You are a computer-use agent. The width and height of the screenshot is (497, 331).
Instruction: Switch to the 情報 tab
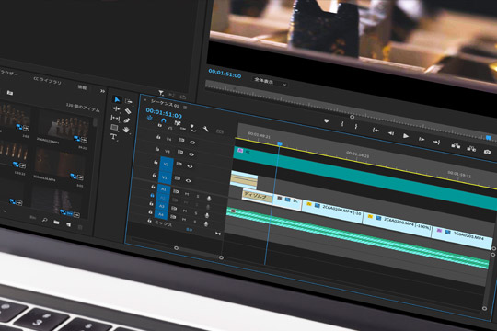(x=82, y=87)
